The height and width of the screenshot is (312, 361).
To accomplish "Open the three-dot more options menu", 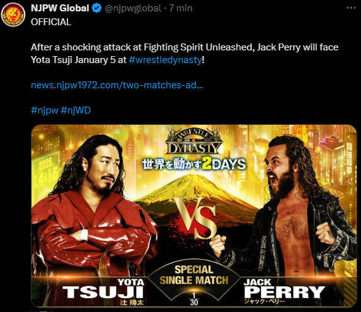I will pos(351,8).
